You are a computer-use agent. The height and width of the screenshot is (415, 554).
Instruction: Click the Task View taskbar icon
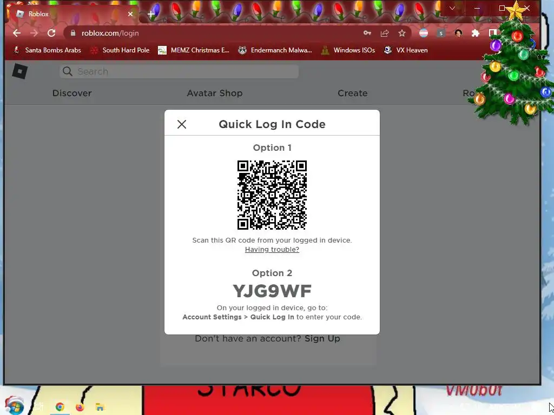point(39,406)
